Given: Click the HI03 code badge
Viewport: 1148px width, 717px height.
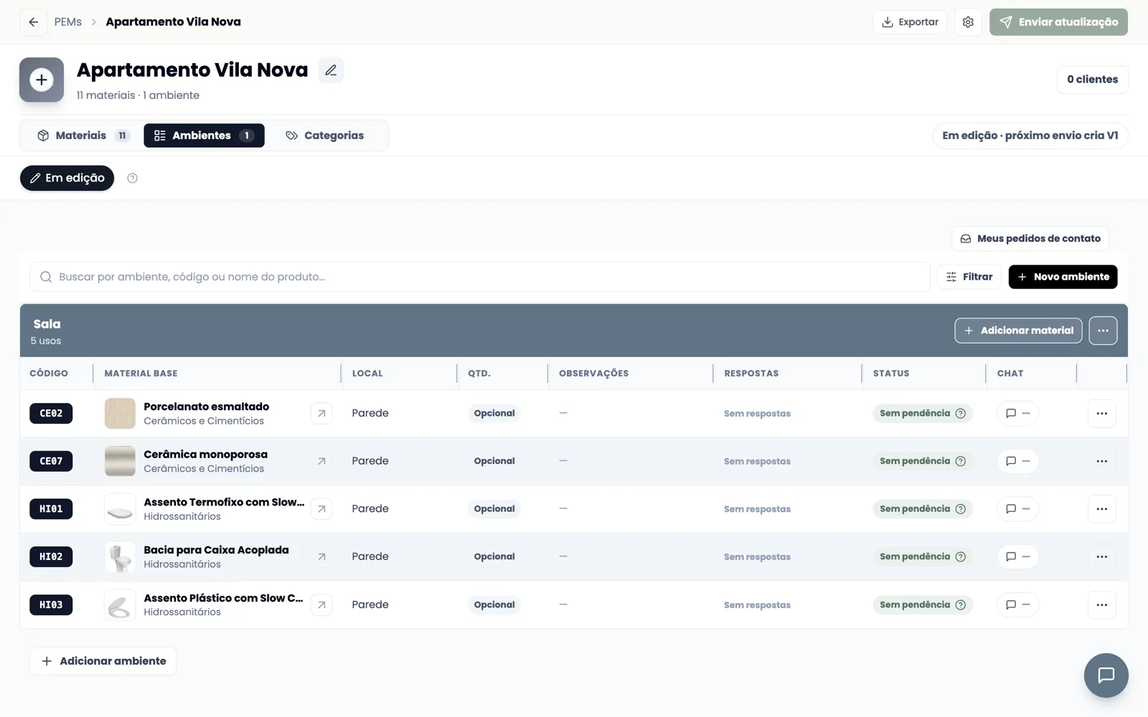Looking at the screenshot, I should pos(51,605).
